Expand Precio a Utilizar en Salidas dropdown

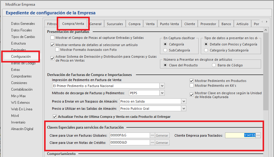click(184, 109)
